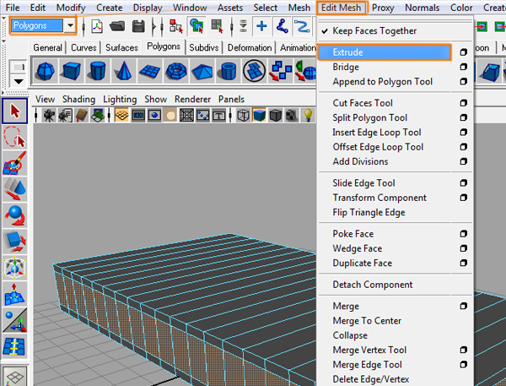Image resolution: width=506 pixels, height=386 pixels.
Task: Click the select by component type icon
Action: [218, 26]
